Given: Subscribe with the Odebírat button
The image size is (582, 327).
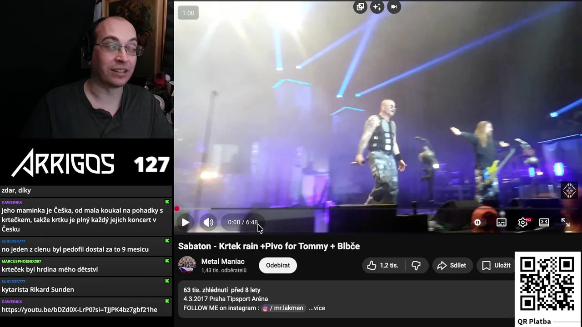Looking at the screenshot, I should 278,266.
